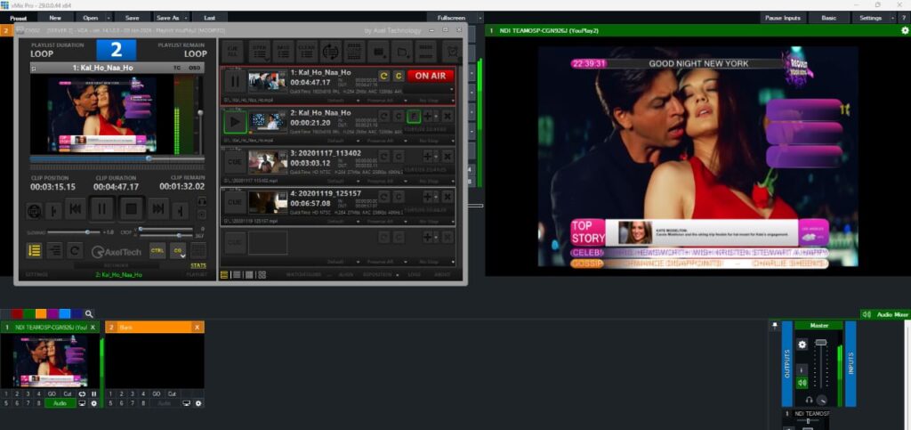Toggle the TC display option
911x430 pixels.
[x=177, y=68]
